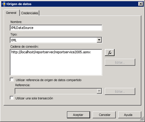Focus the Nombre field containing XMLDataSource
This screenshot has width=145, height=122.
(56, 28)
